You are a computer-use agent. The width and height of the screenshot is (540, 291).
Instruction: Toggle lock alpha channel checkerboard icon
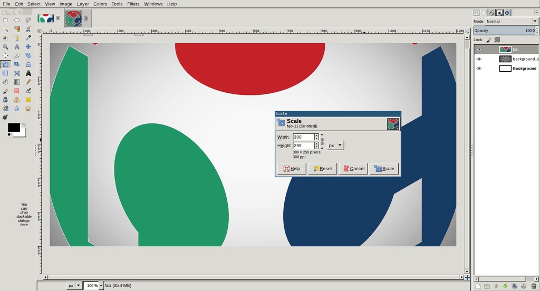pyautogui.click(x=497, y=40)
